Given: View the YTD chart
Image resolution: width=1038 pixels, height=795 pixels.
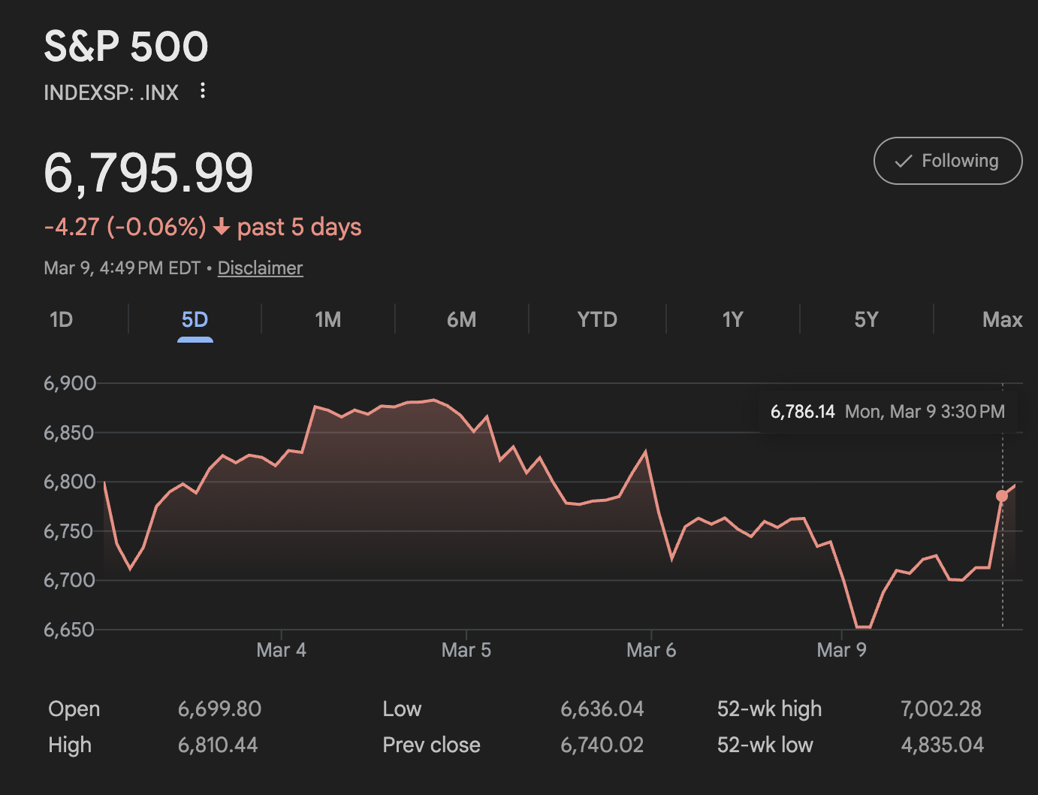Looking at the screenshot, I should [596, 319].
